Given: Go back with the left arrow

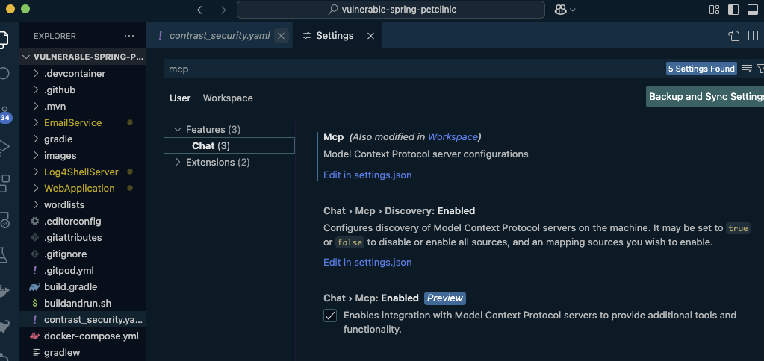Looking at the screenshot, I should tap(202, 10).
